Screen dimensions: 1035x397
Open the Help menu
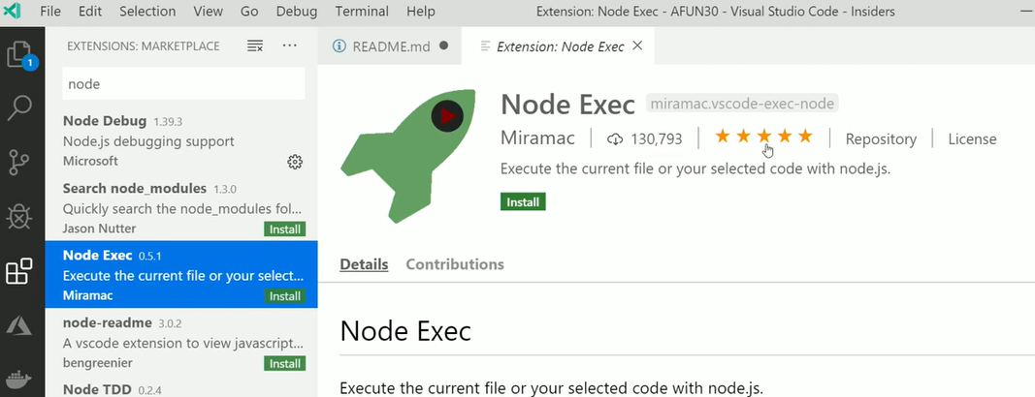point(420,12)
